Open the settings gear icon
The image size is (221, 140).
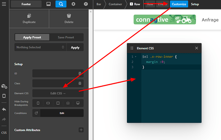pyautogui.click(x=73, y=4)
